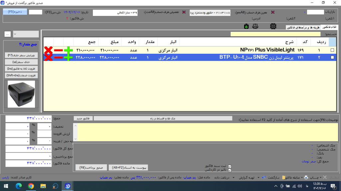Switch to the هزینه ها و درآمدهای فاکتور tab
The image size is (341, 191).
pyautogui.click(x=303, y=27)
